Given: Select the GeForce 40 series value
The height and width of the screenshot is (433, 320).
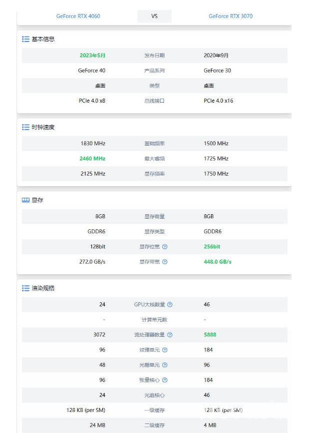Looking at the screenshot, I should click(x=91, y=71).
